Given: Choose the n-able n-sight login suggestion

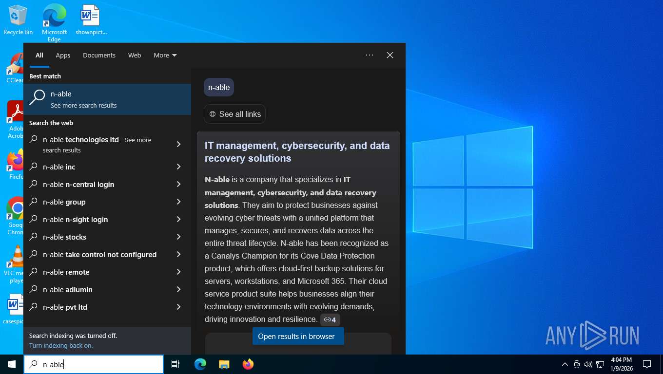Looking at the screenshot, I should click(107, 219).
